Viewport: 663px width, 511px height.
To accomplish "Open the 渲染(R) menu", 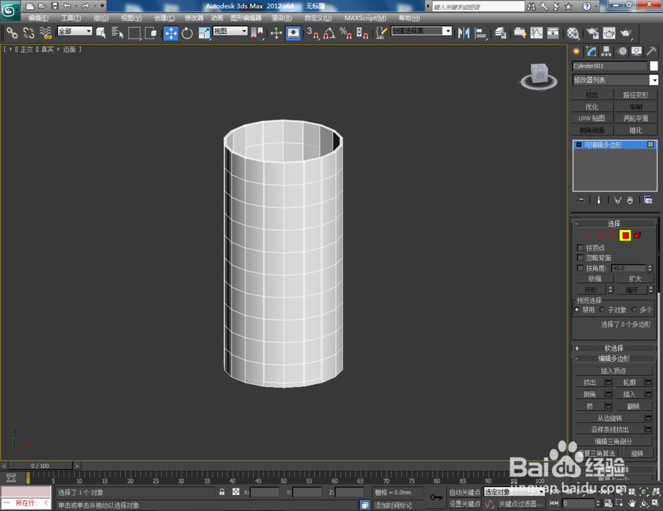I will (282, 18).
